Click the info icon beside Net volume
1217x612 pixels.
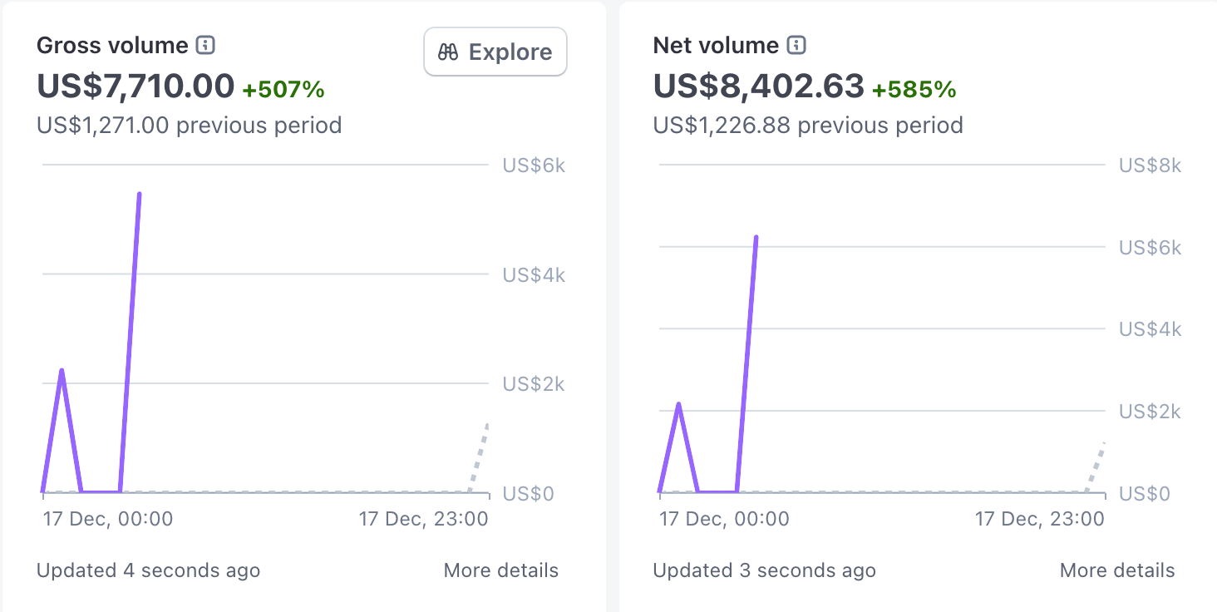pyautogui.click(x=796, y=45)
